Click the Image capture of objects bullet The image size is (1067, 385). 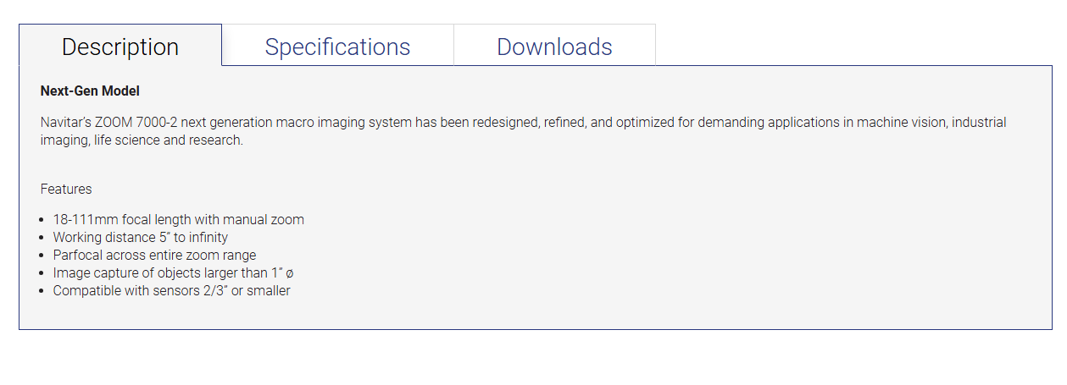(x=174, y=272)
